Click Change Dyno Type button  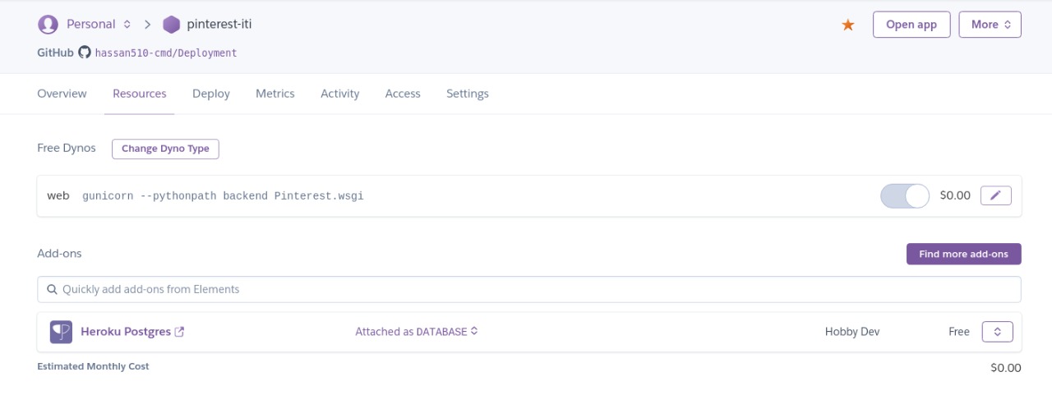pyautogui.click(x=165, y=149)
